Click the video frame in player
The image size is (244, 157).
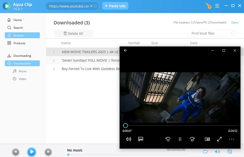(180, 97)
